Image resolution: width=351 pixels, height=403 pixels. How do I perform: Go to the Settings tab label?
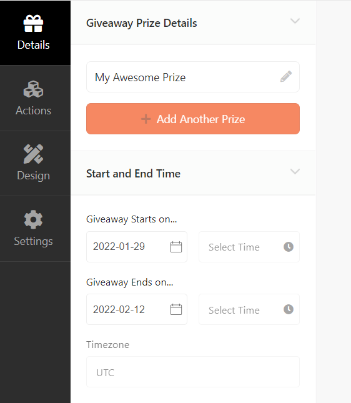click(33, 241)
